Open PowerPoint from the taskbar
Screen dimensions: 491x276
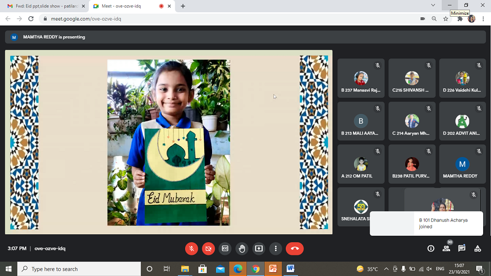pos(273,269)
